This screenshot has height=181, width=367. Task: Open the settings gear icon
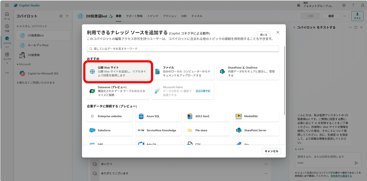point(344,5)
